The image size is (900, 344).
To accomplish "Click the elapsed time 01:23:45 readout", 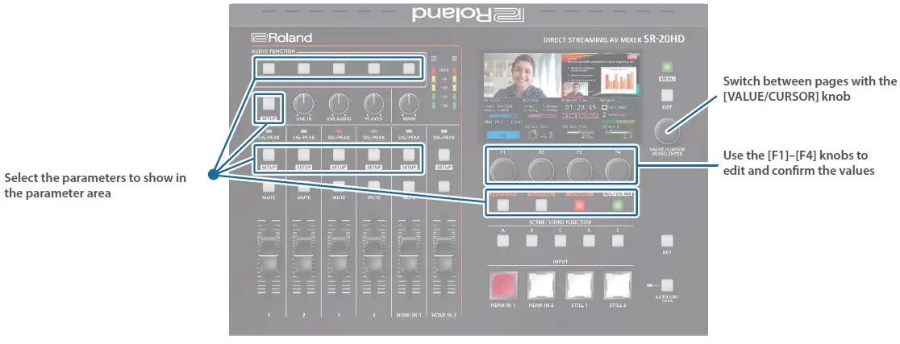I will [579, 107].
